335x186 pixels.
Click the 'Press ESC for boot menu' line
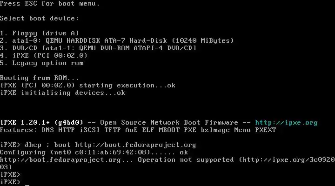50,4
